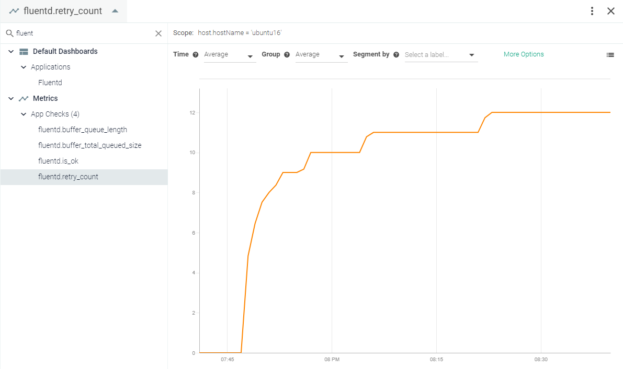
Task: Click the scope text host.hostName = 'ubuntu16'
Action: point(240,33)
